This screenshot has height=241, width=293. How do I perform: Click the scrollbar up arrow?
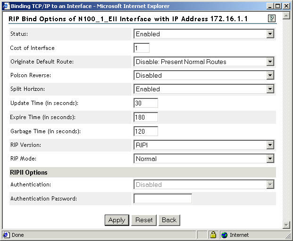click(286, 16)
